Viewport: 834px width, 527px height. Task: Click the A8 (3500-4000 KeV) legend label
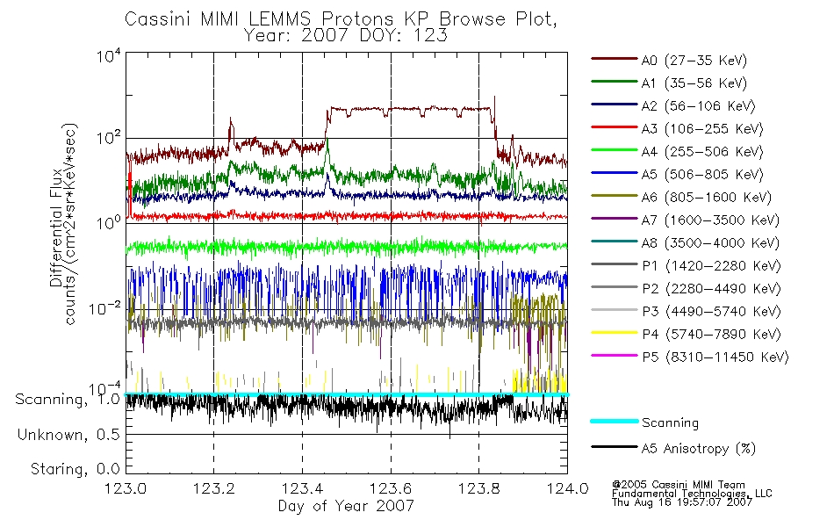pos(710,243)
